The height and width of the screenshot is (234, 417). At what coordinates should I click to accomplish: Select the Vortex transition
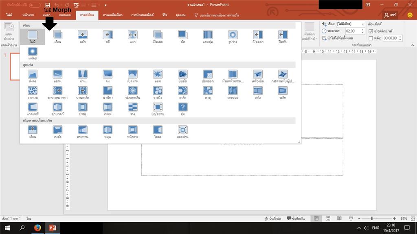(x=207, y=92)
